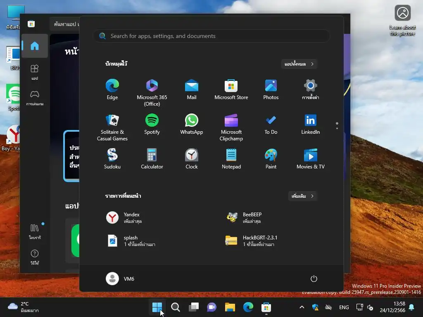Viewport: 423px width, 317px height.
Task: Switch ENG input language indicator
Action: point(344,307)
